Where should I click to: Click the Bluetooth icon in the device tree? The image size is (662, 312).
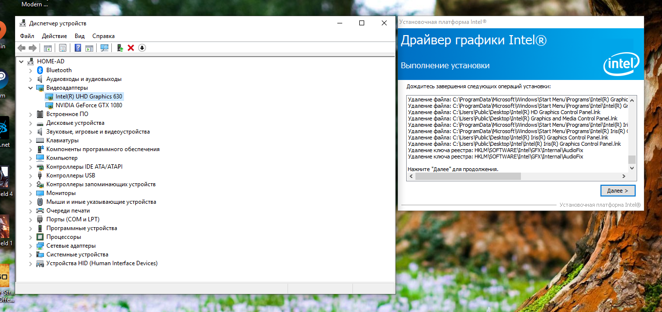pos(41,70)
